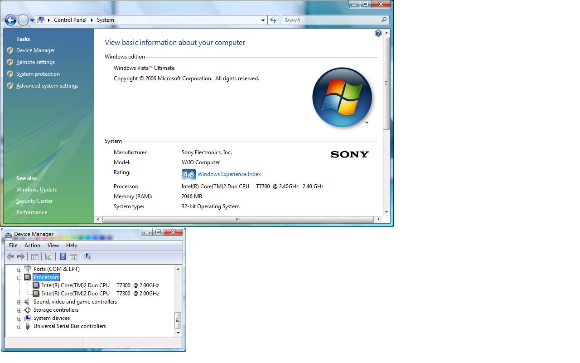
Task: Open the address bar history dropdown arrow
Action: (x=263, y=20)
